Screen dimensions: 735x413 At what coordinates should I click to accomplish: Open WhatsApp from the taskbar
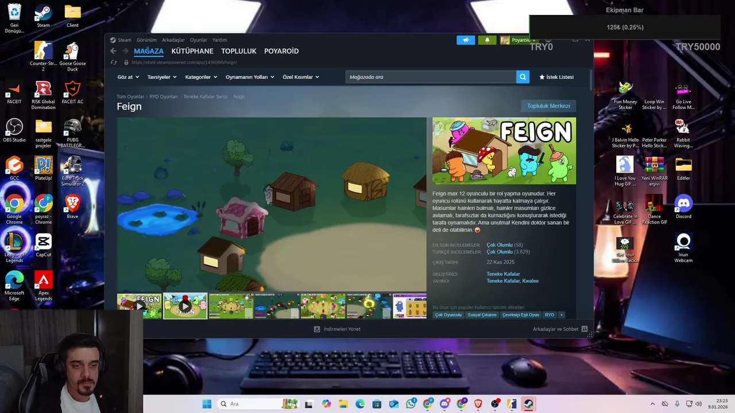(x=411, y=404)
